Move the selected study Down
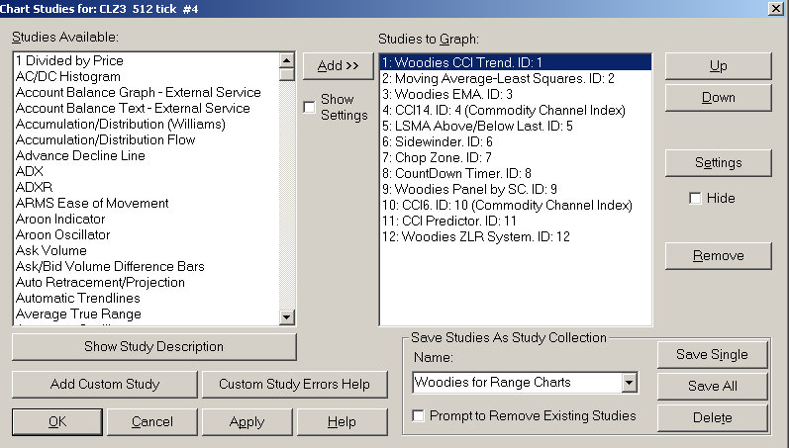The image size is (789, 448). [718, 98]
